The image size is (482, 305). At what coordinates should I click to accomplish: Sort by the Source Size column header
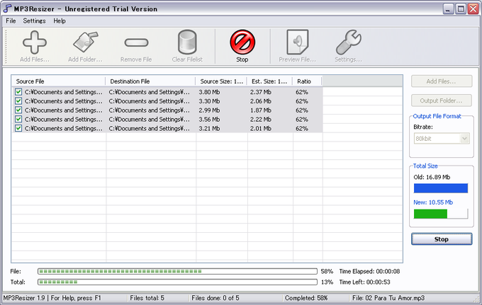[x=221, y=81]
